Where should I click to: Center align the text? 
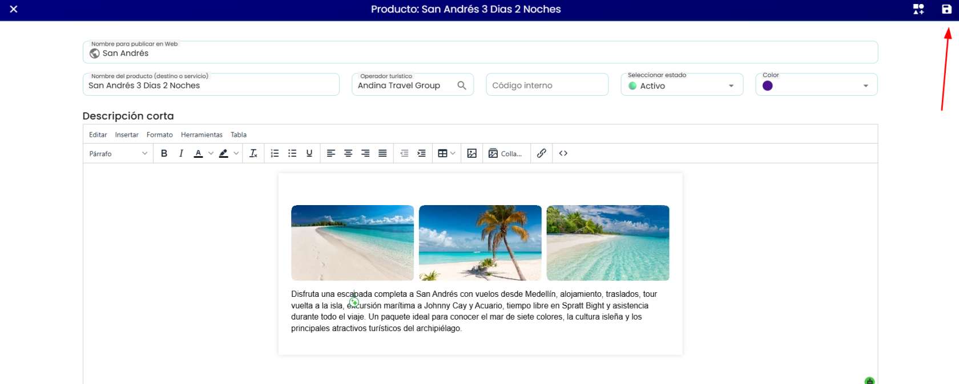point(348,153)
